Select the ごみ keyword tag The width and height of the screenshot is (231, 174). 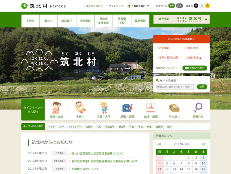click(61, 127)
